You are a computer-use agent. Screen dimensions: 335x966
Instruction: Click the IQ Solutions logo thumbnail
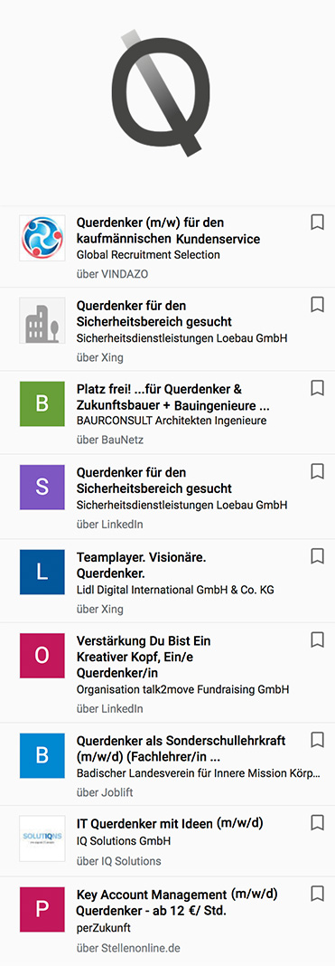point(42,838)
